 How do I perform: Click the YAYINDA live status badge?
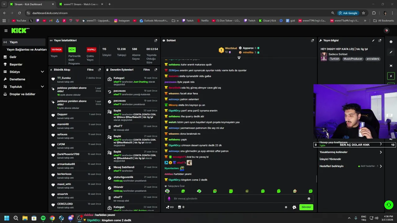[56, 50]
